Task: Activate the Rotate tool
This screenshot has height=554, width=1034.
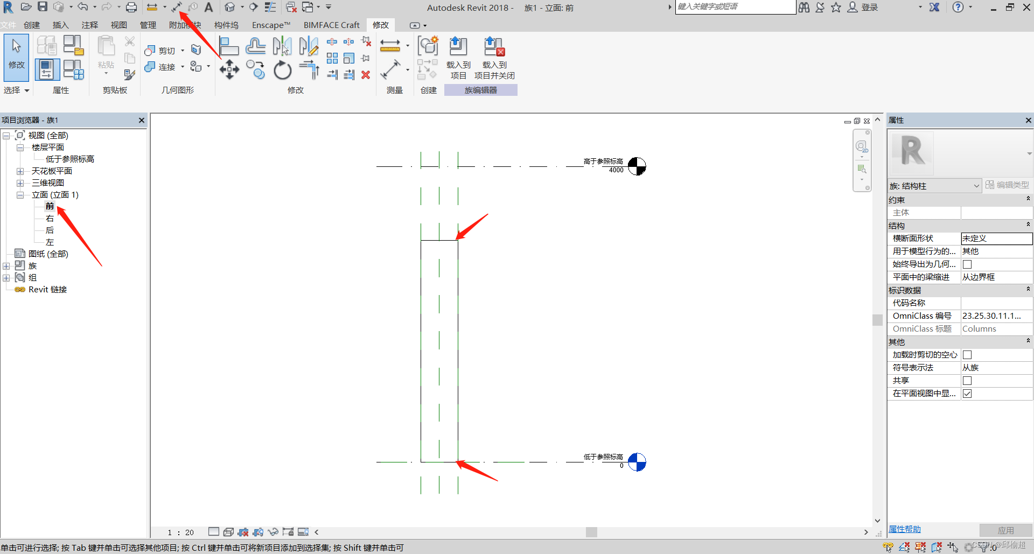Action: [282, 69]
